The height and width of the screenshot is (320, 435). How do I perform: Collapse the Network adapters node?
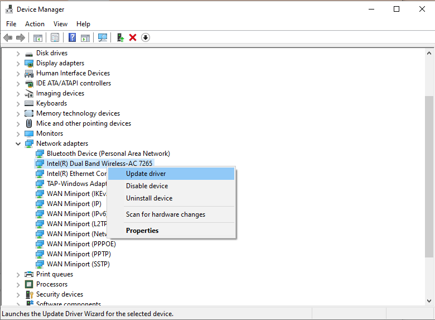[18, 144]
